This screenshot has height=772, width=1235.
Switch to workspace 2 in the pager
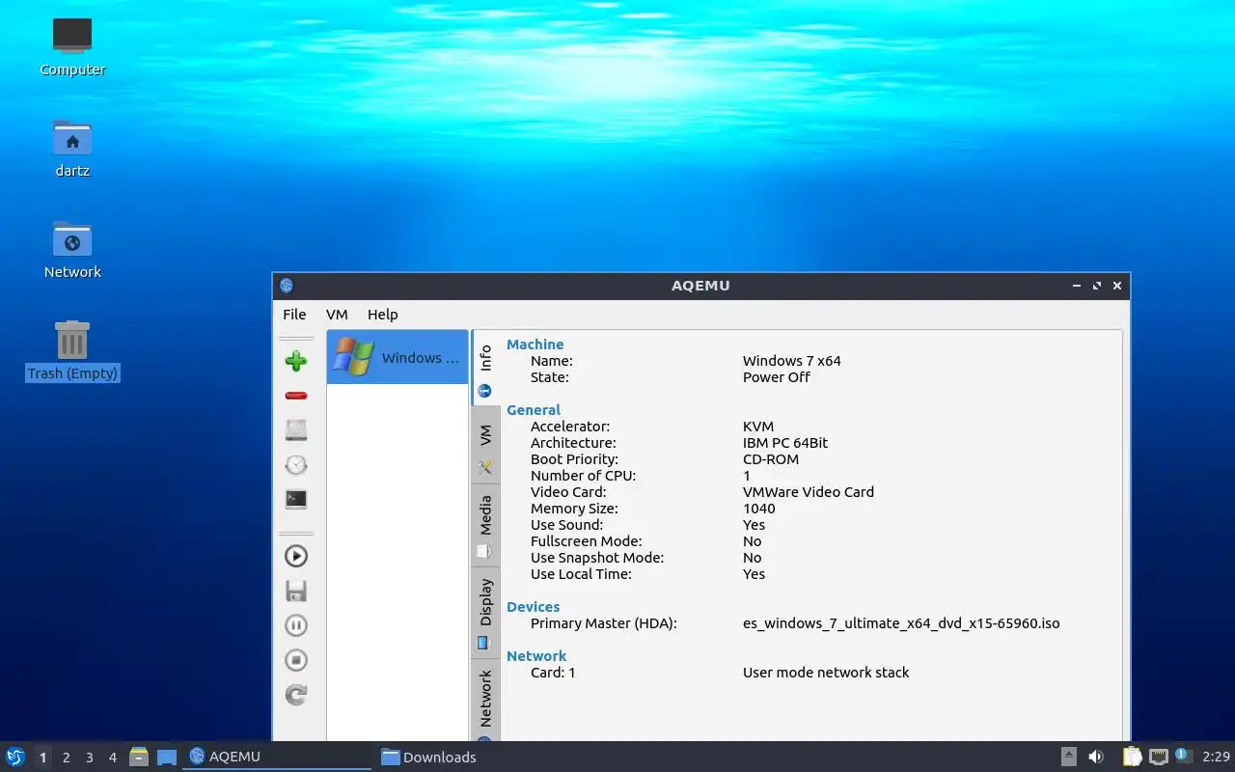coord(66,758)
